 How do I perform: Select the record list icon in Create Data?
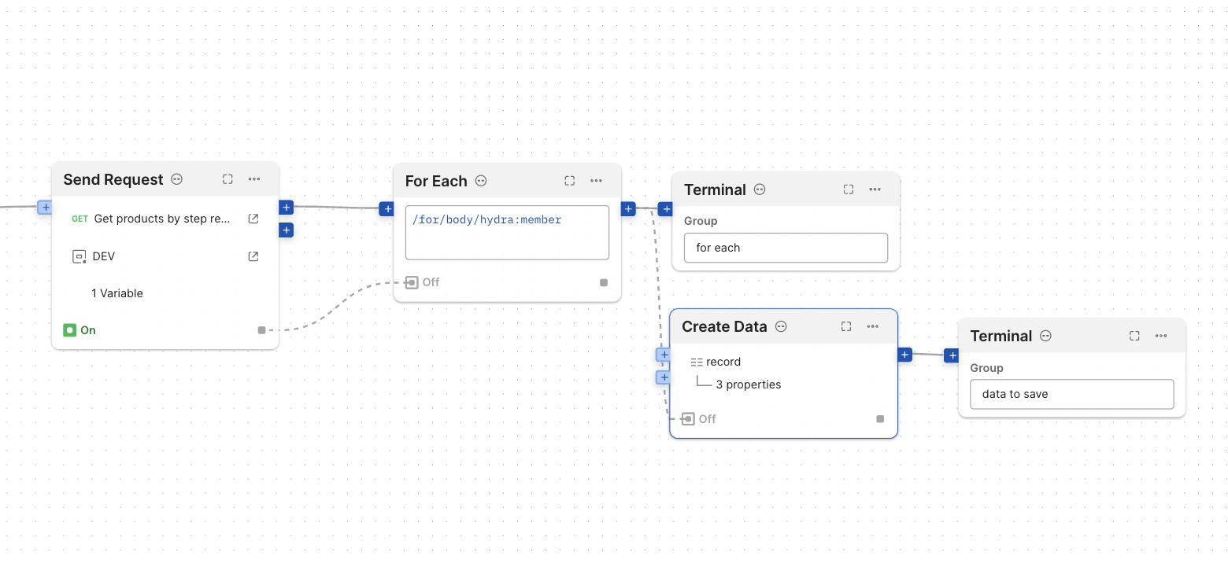pos(697,361)
